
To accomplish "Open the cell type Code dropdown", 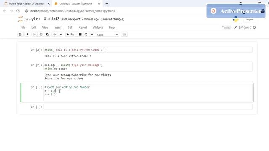I will pyautogui.click(x=108, y=34).
